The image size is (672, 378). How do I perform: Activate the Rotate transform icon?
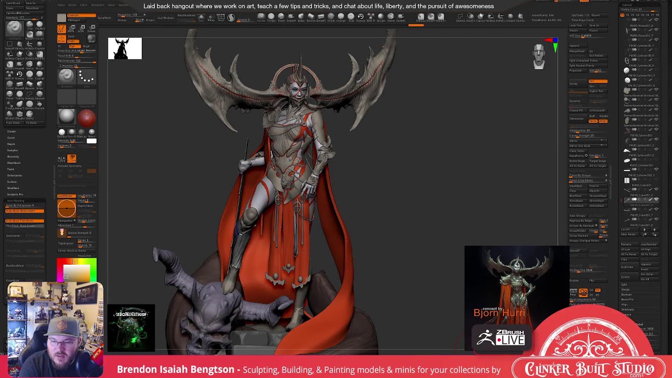tap(91, 28)
